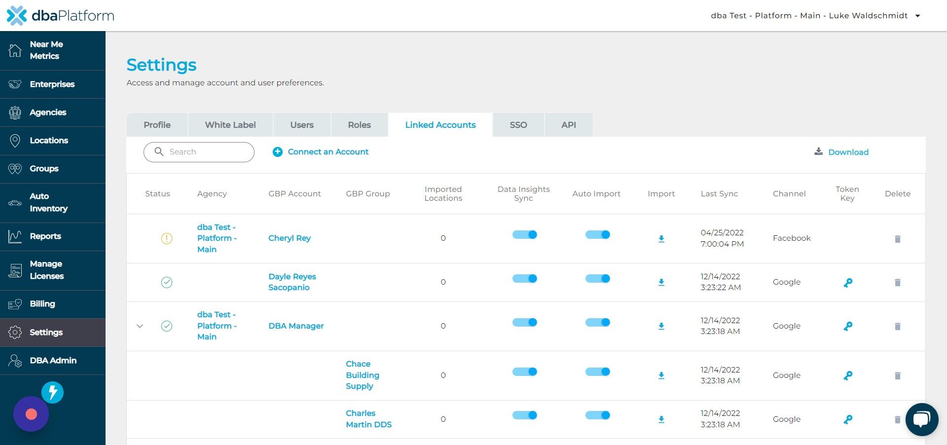Image resolution: width=947 pixels, height=445 pixels.
Task: Toggle Auto Import for Charles Martin DDS
Action: click(597, 415)
